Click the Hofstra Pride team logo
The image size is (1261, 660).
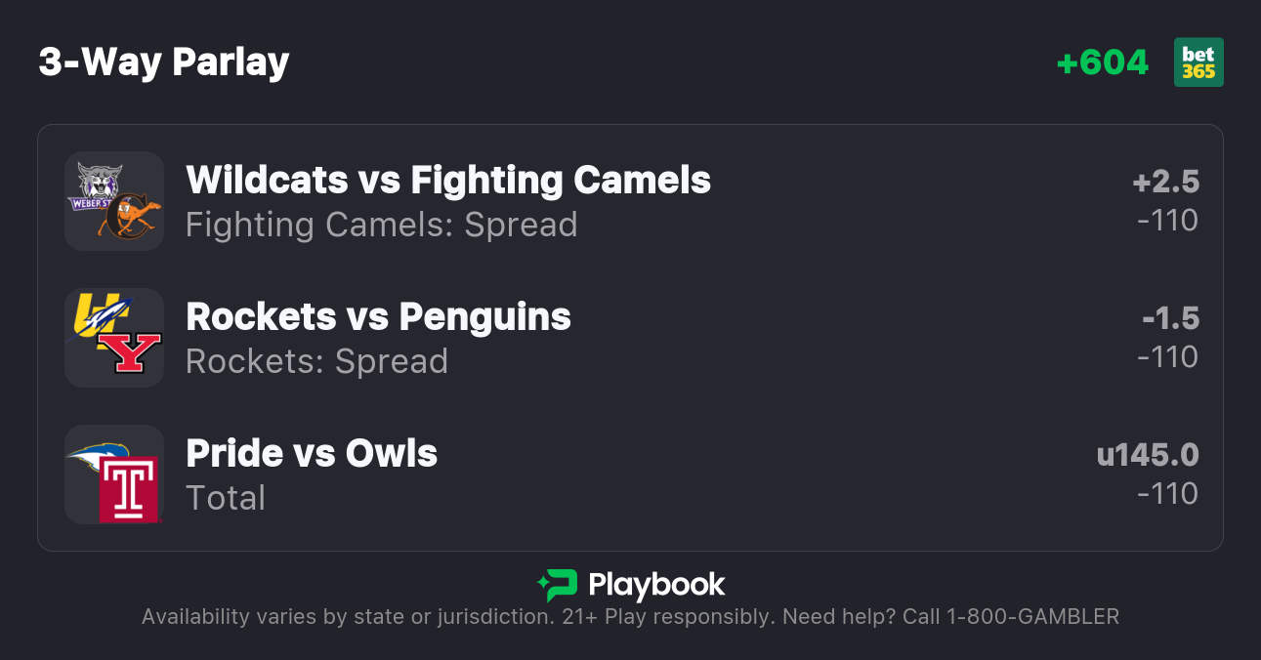(x=98, y=455)
